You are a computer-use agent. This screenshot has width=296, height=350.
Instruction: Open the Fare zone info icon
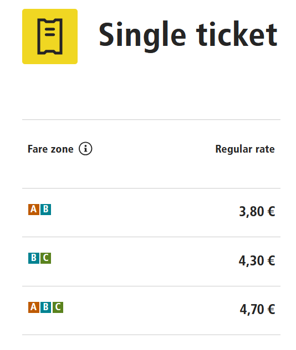tap(85, 148)
